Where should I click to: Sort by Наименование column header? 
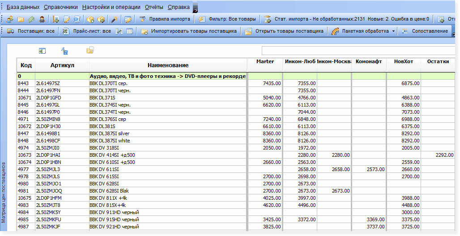168,65
